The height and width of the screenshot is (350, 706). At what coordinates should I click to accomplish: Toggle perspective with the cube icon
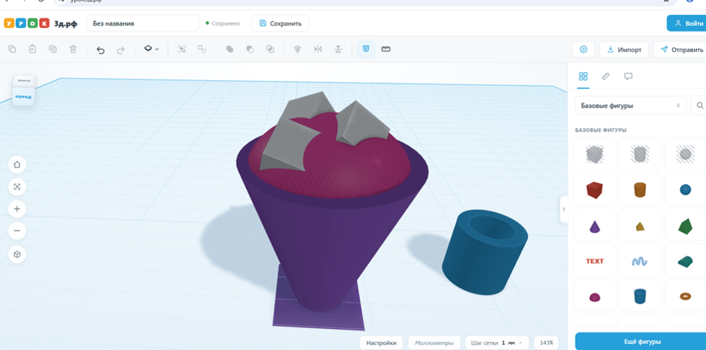tap(17, 254)
